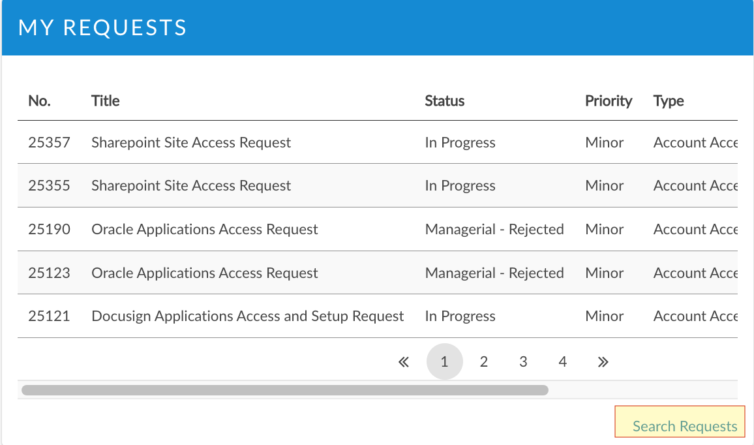
Task: Select page 1 in pagination
Action: (444, 361)
